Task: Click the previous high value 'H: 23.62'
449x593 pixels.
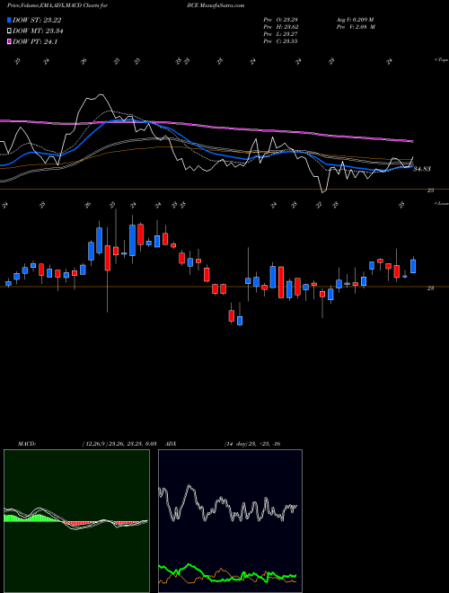Action: click(287, 27)
